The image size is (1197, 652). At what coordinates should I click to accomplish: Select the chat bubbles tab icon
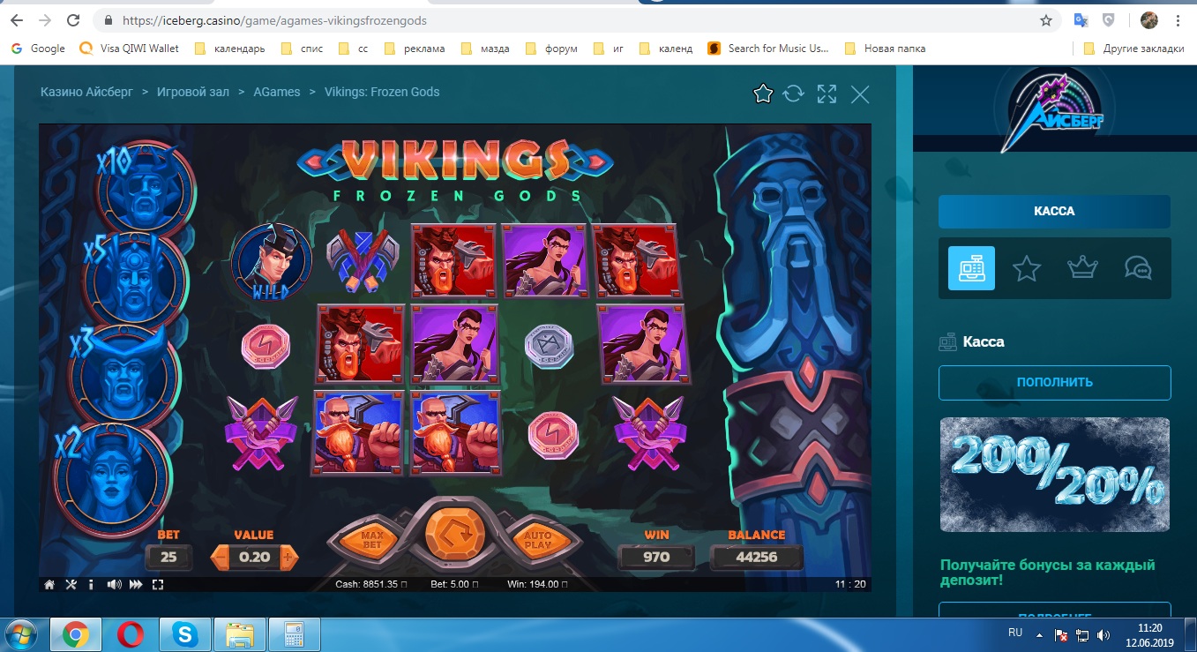click(1138, 268)
